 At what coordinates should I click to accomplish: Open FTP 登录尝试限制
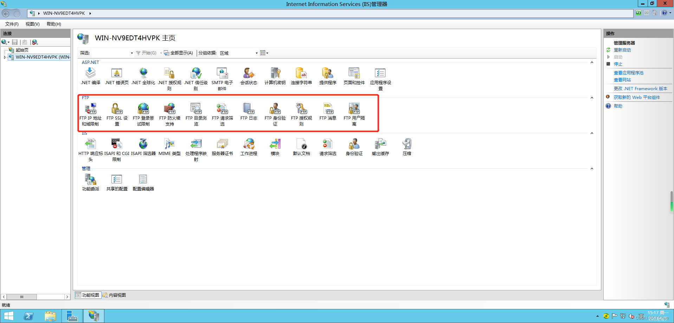143,114
